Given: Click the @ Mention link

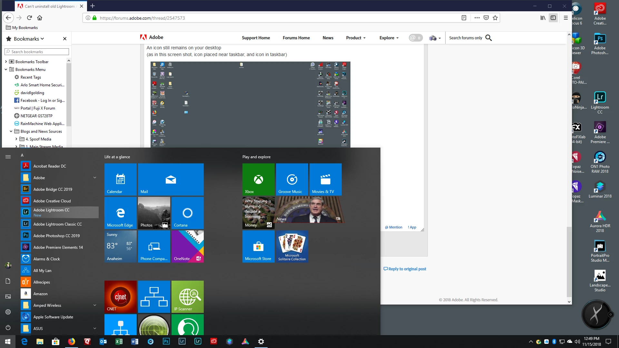Looking at the screenshot, I should [394, 227].
